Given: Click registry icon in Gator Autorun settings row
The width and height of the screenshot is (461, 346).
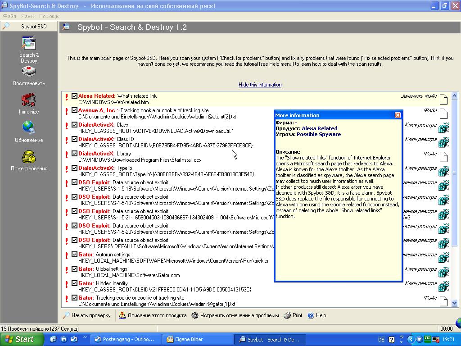Looking at the screenshot, I should pyautogui.click(x=443, y=258).
